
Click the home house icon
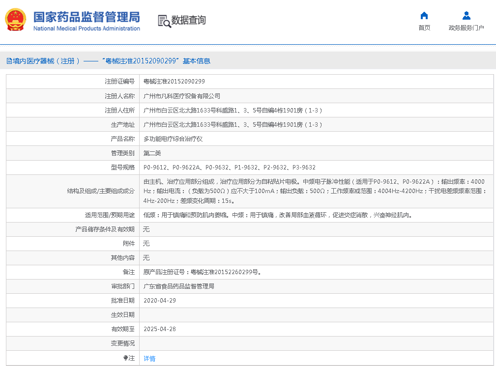click(424, 15)
